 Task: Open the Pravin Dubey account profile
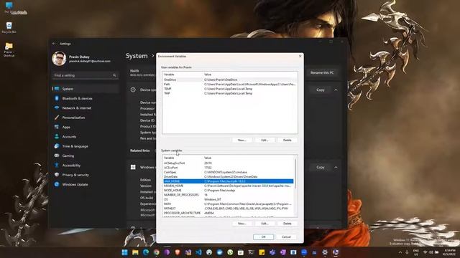tap(82, 59)
